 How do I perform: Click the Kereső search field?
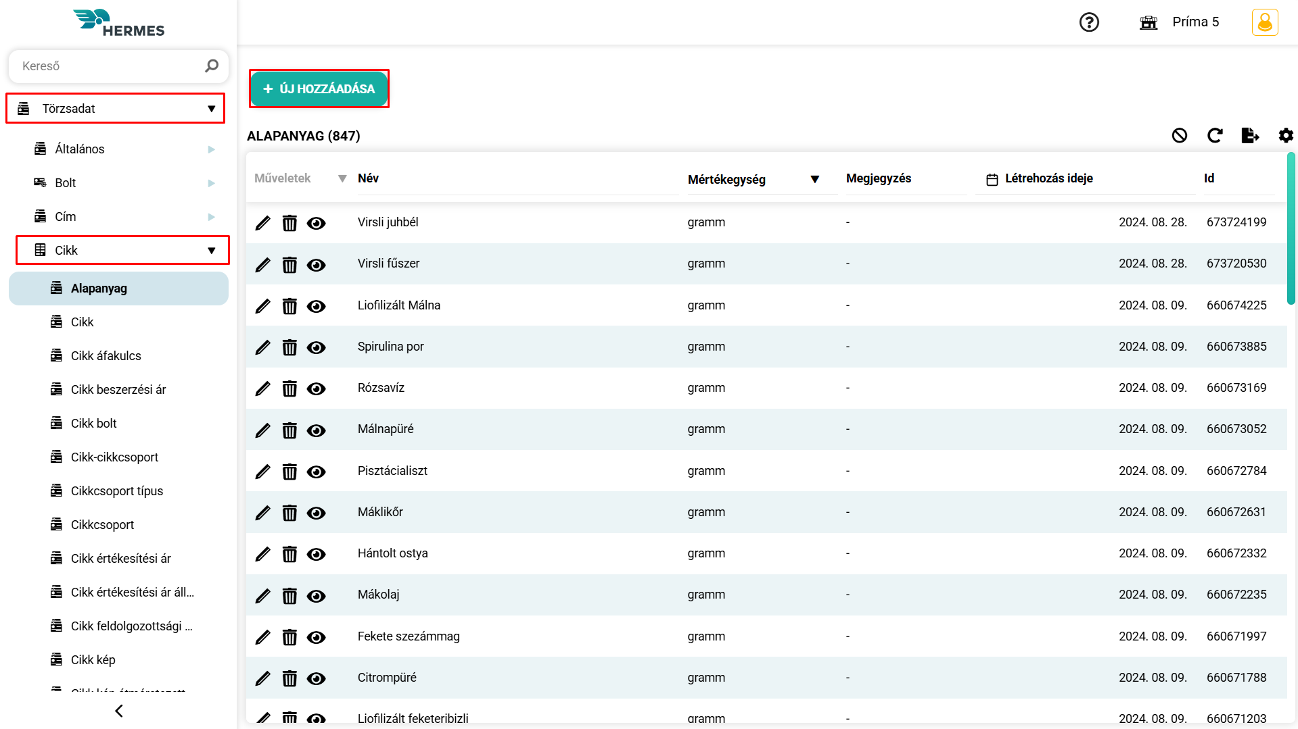108,66
